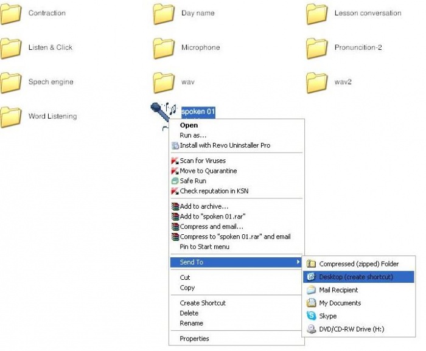The height and width of the screenshot is (351, 426).
Task: Click the Desktop shortcut icon in submenu
Action: point(311,277)
